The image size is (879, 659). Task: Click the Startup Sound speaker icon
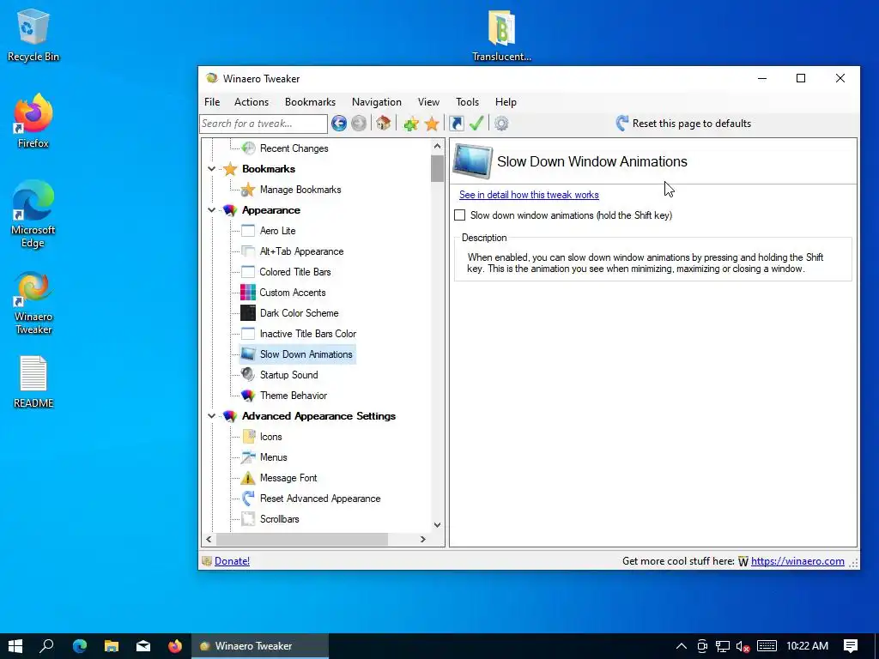[x=248, y=375]
